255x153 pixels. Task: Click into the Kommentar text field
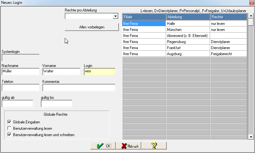point(78,87)
